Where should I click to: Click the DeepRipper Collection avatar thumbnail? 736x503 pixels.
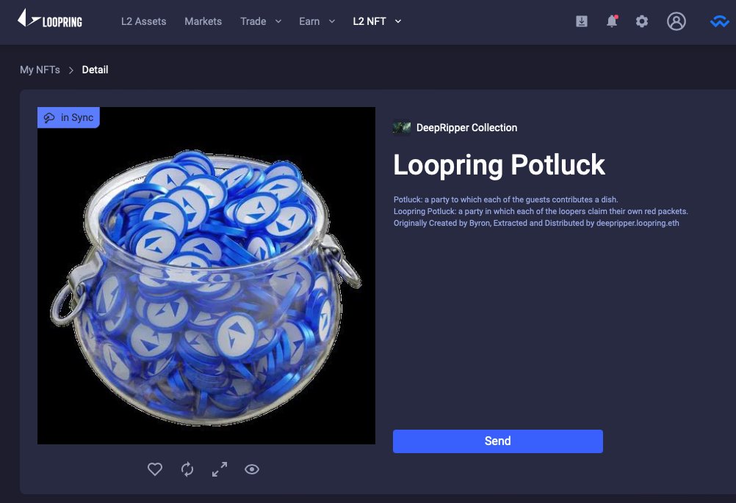(x=402, y=127)
